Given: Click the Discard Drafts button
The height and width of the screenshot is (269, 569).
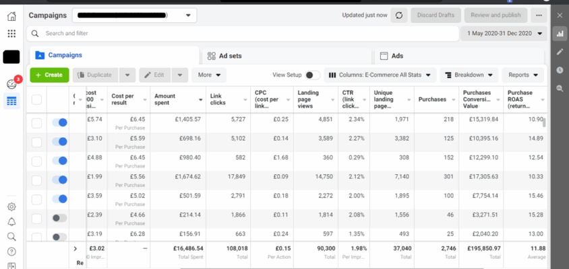Looking at the screenshot, I should (436, 15).
